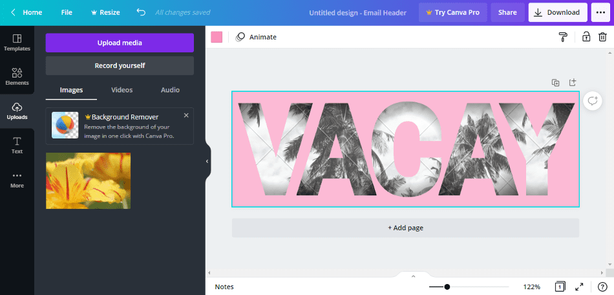This screenshot has width=614, height=295.
Task: Select the VACAY design canvas
Action: point(405,149)
